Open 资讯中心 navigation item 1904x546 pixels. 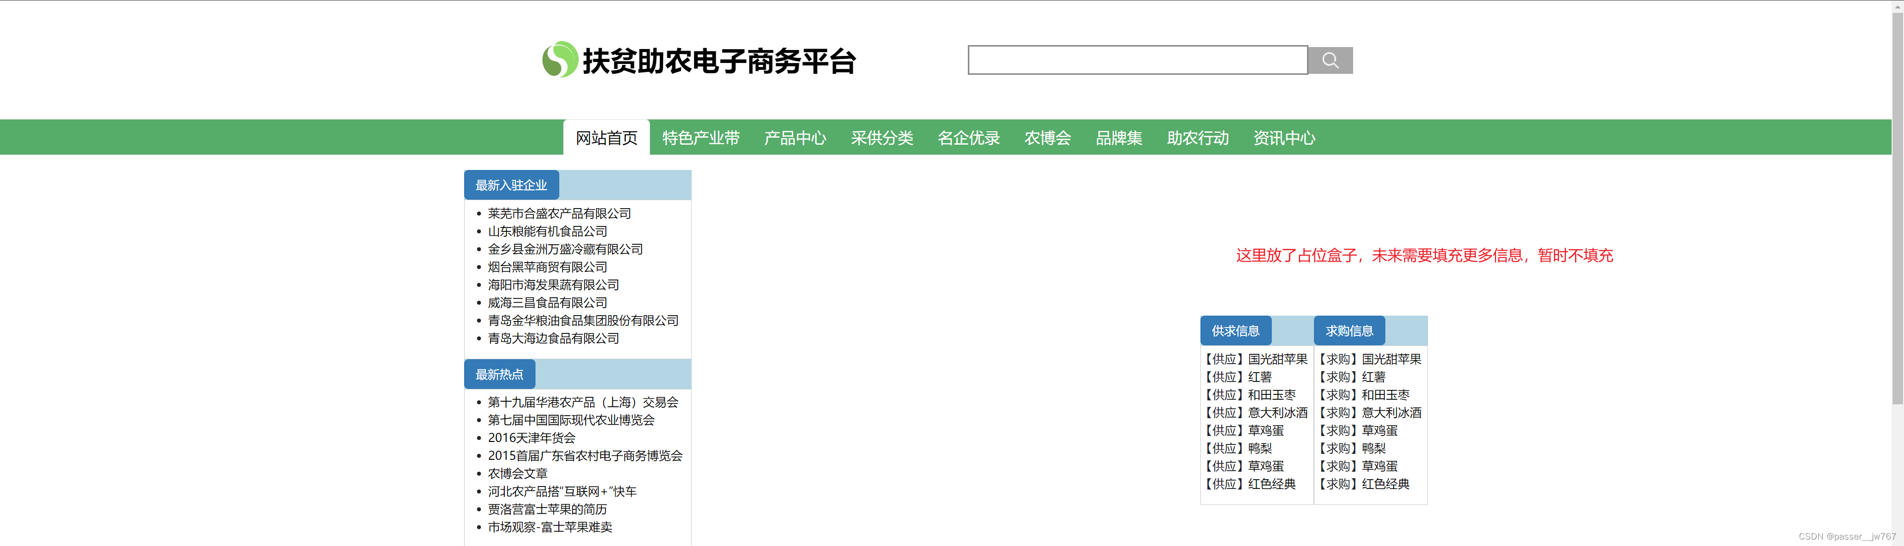click(1284, 137)
